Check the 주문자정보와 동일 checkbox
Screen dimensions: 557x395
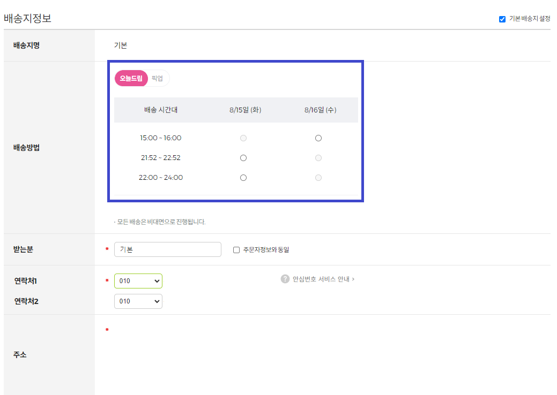click(x=236, y=249)
